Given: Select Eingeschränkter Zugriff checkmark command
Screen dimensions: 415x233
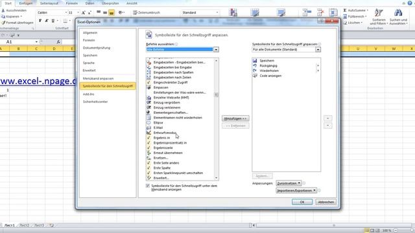Looking at the screenshot, I should (148, 82).
